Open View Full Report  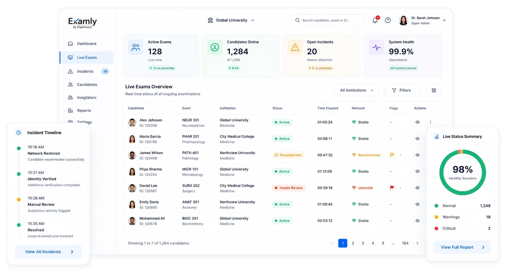pyautogui.click(x=462, y=247)
